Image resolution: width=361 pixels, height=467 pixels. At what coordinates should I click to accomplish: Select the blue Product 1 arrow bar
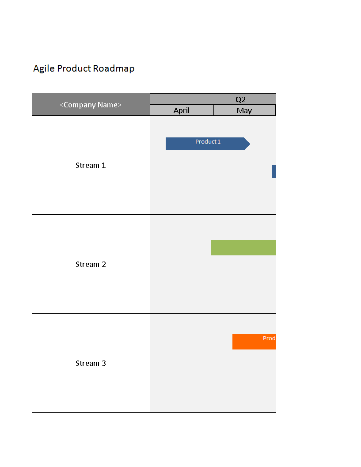pyautogui.click(x=203, y=144)
